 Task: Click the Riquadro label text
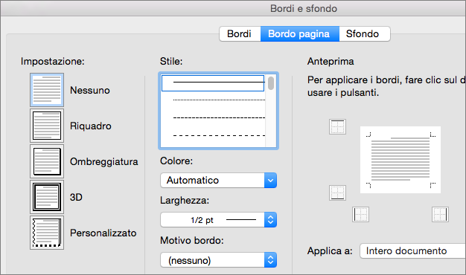[x=91, y=126]
